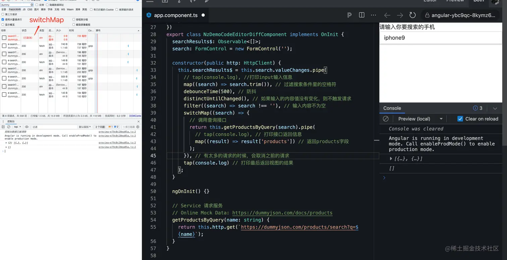
Task: Check the 按框架分组 option
Action: pos(74,19)
